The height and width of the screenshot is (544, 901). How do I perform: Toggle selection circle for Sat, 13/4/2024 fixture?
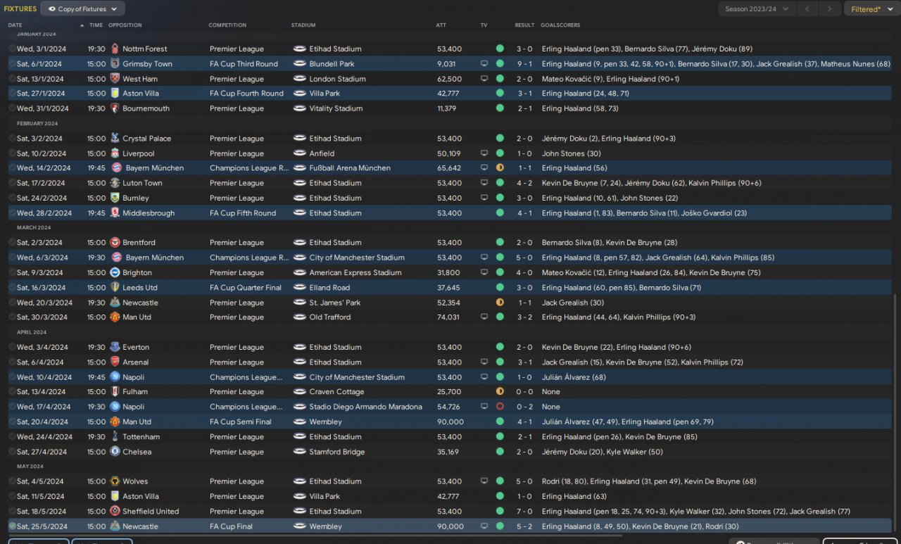click(x=12, y=392)
